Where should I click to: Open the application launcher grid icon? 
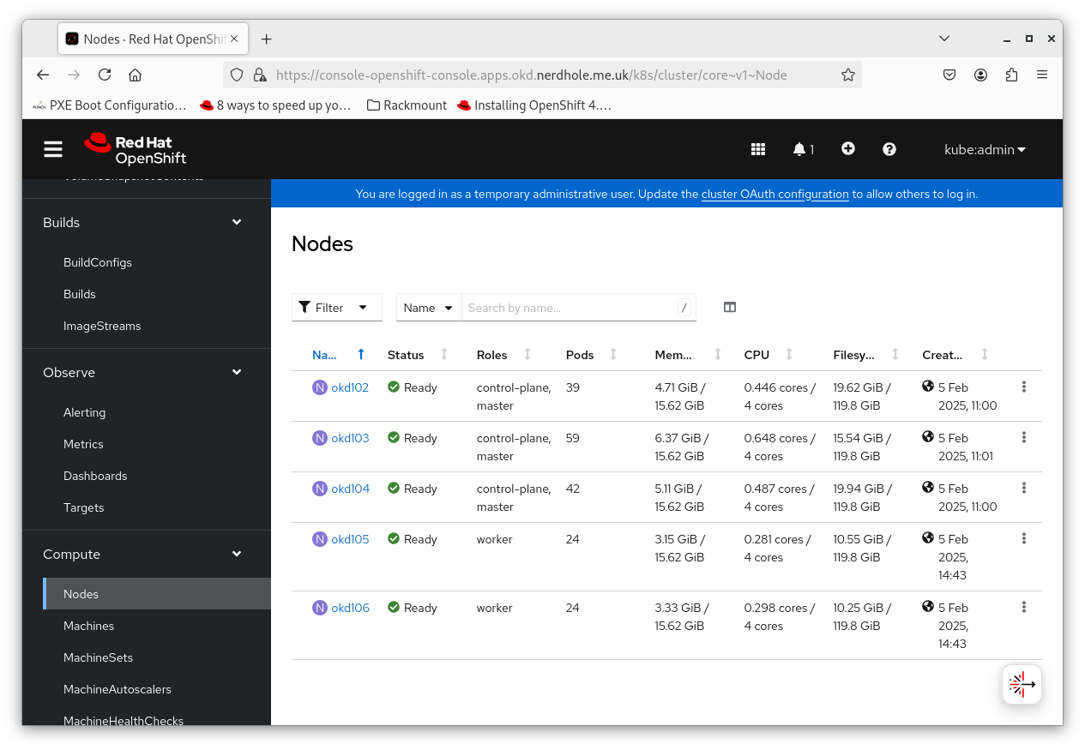(x=758, y=149)
